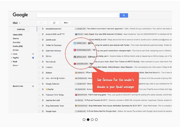Open the Mail dropdown
This screenshot has height=127, width=180.
pos(16,23)
